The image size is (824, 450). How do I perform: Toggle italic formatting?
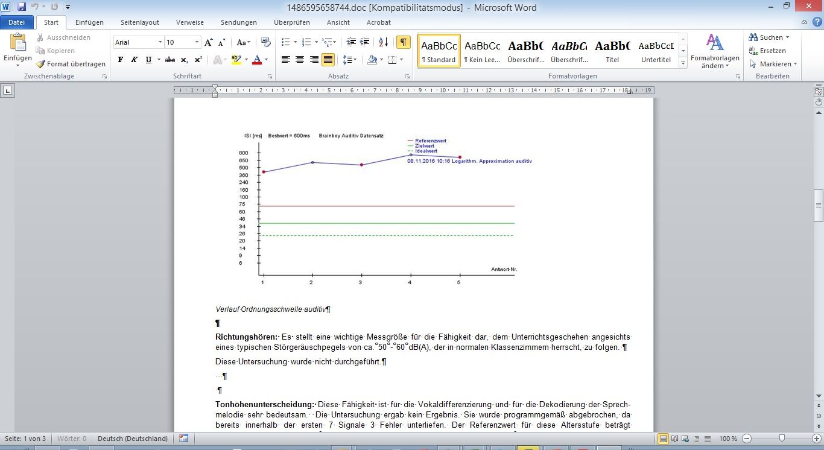(x=133, y=60)
